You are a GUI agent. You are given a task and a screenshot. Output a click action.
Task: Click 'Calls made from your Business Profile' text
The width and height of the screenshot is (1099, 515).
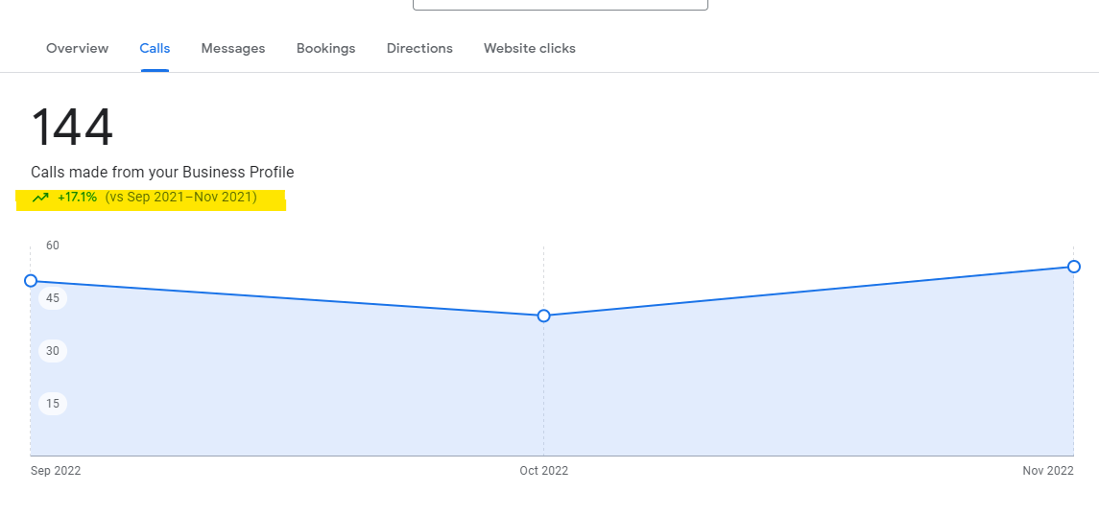162,173
